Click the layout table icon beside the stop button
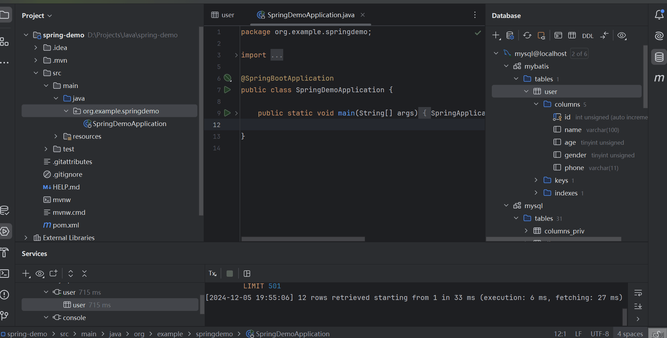This screenshot has height=338, width=667. point(247,274)
